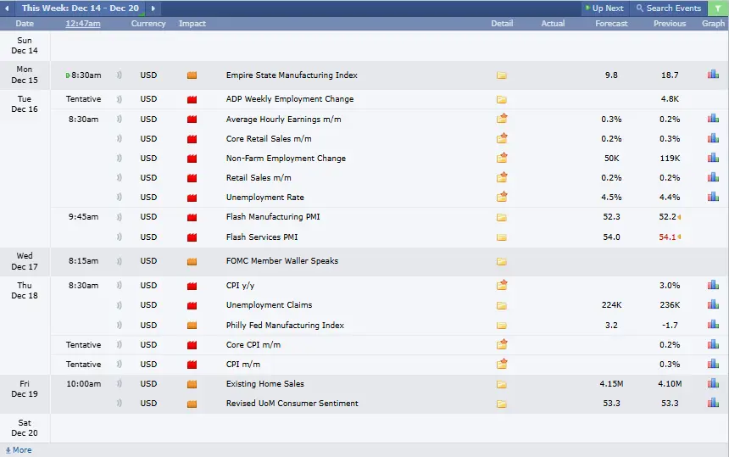Show graph for Empire State Manufacturing Index
The image size is (729, 457).
[713, 74]
